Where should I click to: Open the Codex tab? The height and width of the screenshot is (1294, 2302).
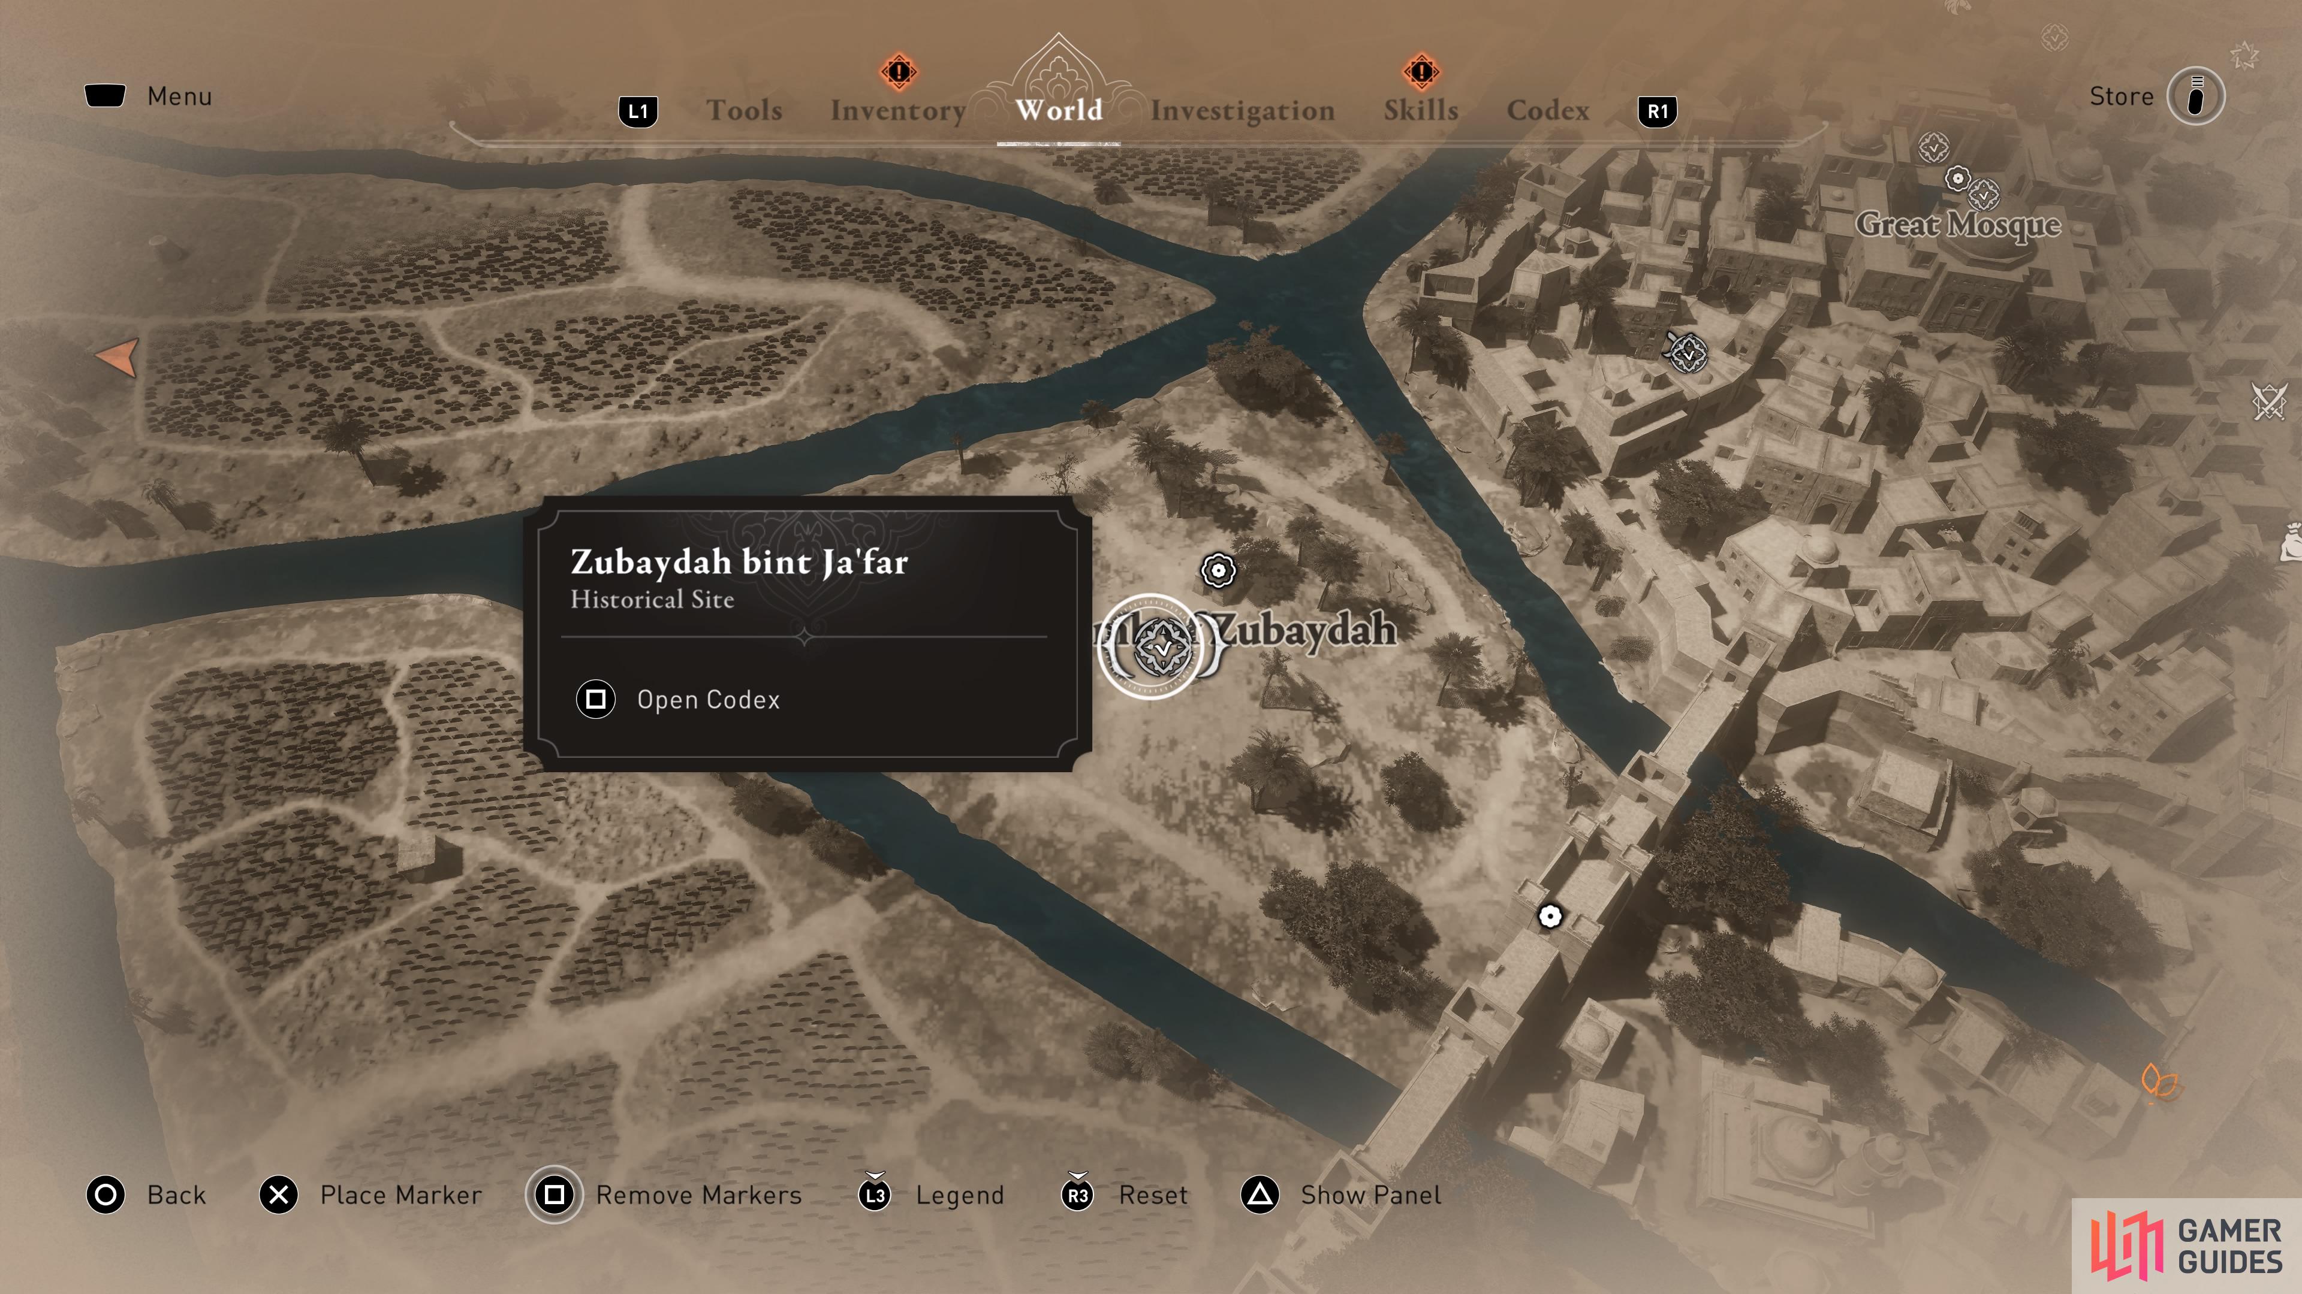1548,110
